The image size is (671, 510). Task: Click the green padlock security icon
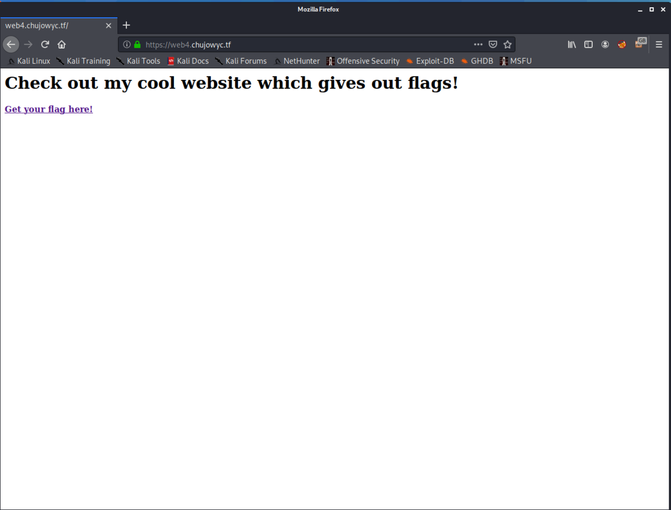click(136, 44)
